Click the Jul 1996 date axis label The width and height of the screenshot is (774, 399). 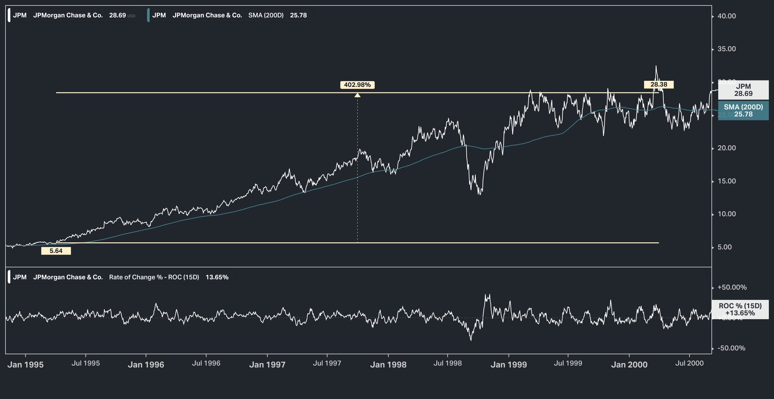point(206,363)
